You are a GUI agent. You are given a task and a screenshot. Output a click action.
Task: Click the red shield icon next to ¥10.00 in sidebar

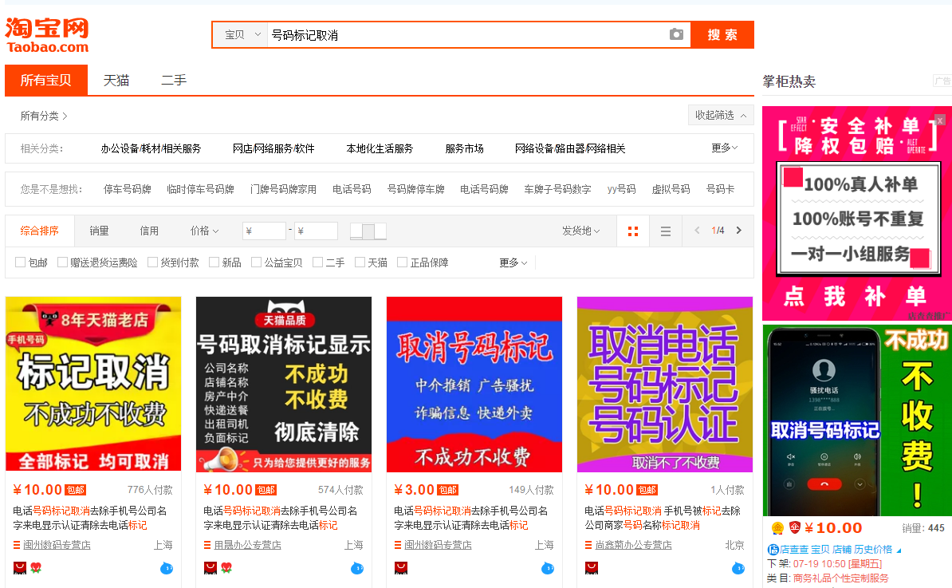click(x=795, y=527)
